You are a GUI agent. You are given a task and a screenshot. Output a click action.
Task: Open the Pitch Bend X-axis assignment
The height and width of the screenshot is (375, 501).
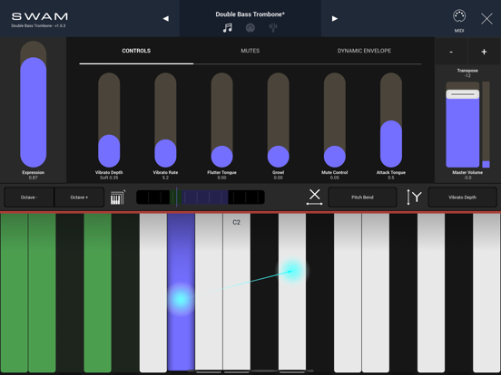362,197
